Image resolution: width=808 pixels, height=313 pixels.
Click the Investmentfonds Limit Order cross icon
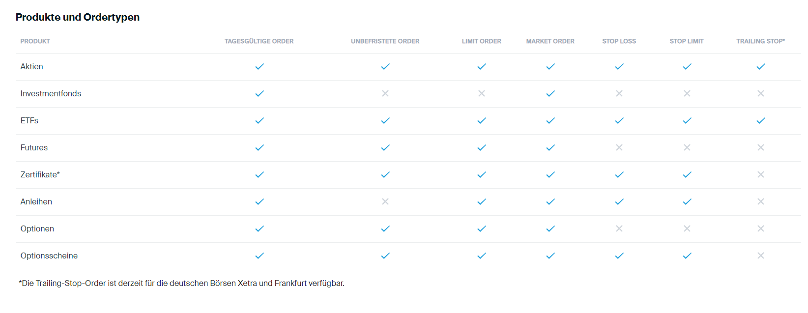(x=482, y=93)
